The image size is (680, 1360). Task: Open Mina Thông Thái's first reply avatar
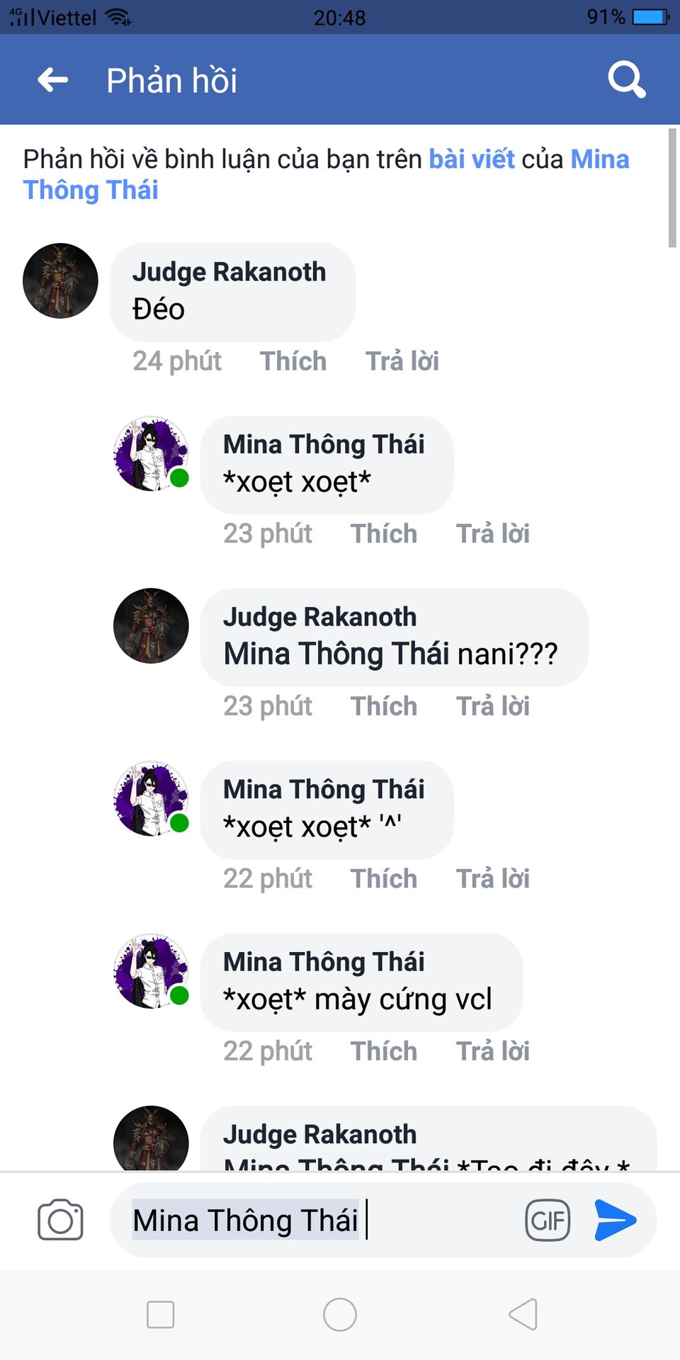point(151,453)
